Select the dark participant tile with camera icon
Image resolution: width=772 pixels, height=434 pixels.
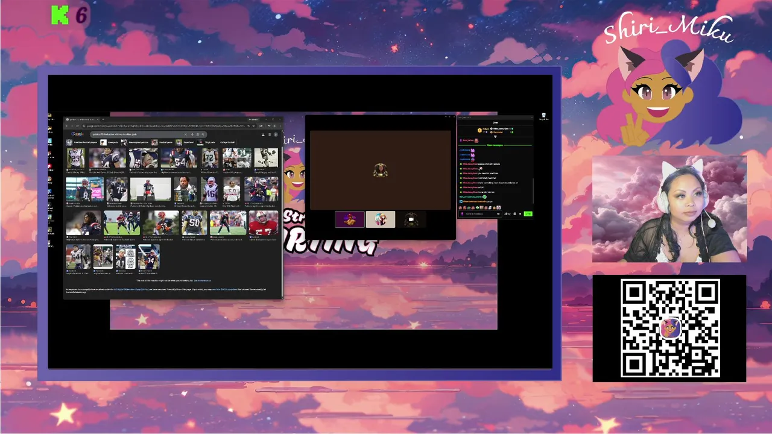tap(411, 219)
